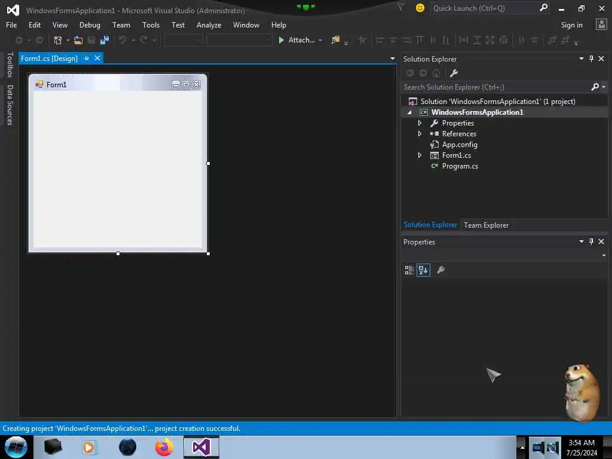Pin the Properties panel
Image resolution: width=612 pixels, height=459 pixels.
click(x=591, y=241)
